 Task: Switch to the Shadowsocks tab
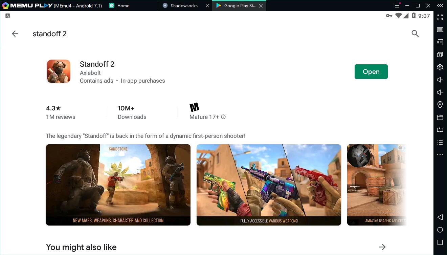[x=184, y=6]
